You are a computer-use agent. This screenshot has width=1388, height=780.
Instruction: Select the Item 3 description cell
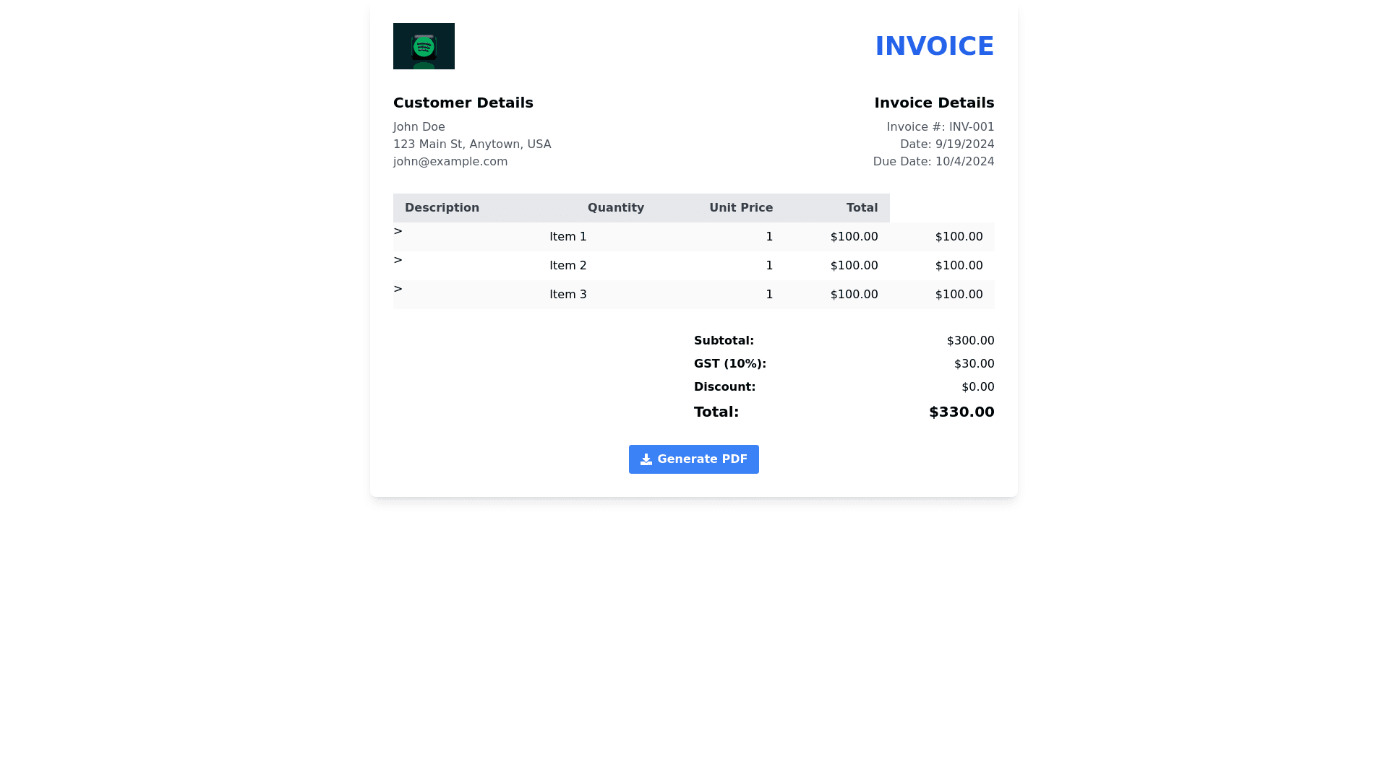pyautogui.click(x=567, y=295)
